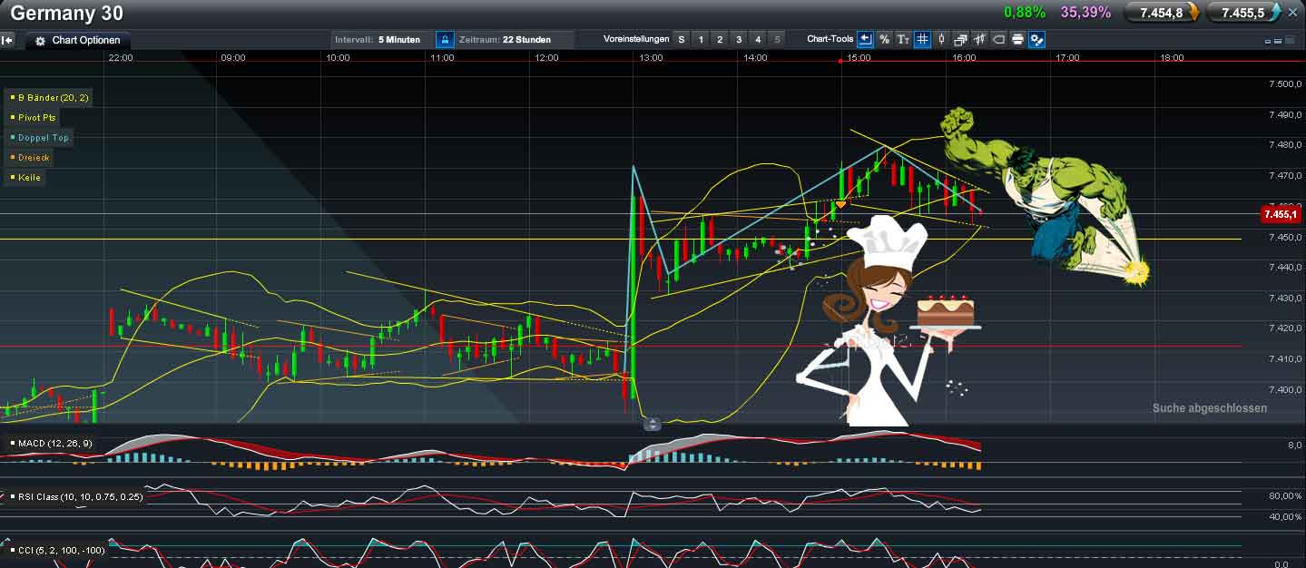Click the CCI (5, 2, 100, -100) indicator label
This screenshot has height=568, width=1306.
[x=58, y=550]
